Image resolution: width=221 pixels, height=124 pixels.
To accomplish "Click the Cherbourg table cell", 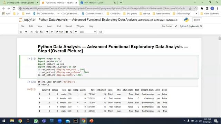I will 149,99.
